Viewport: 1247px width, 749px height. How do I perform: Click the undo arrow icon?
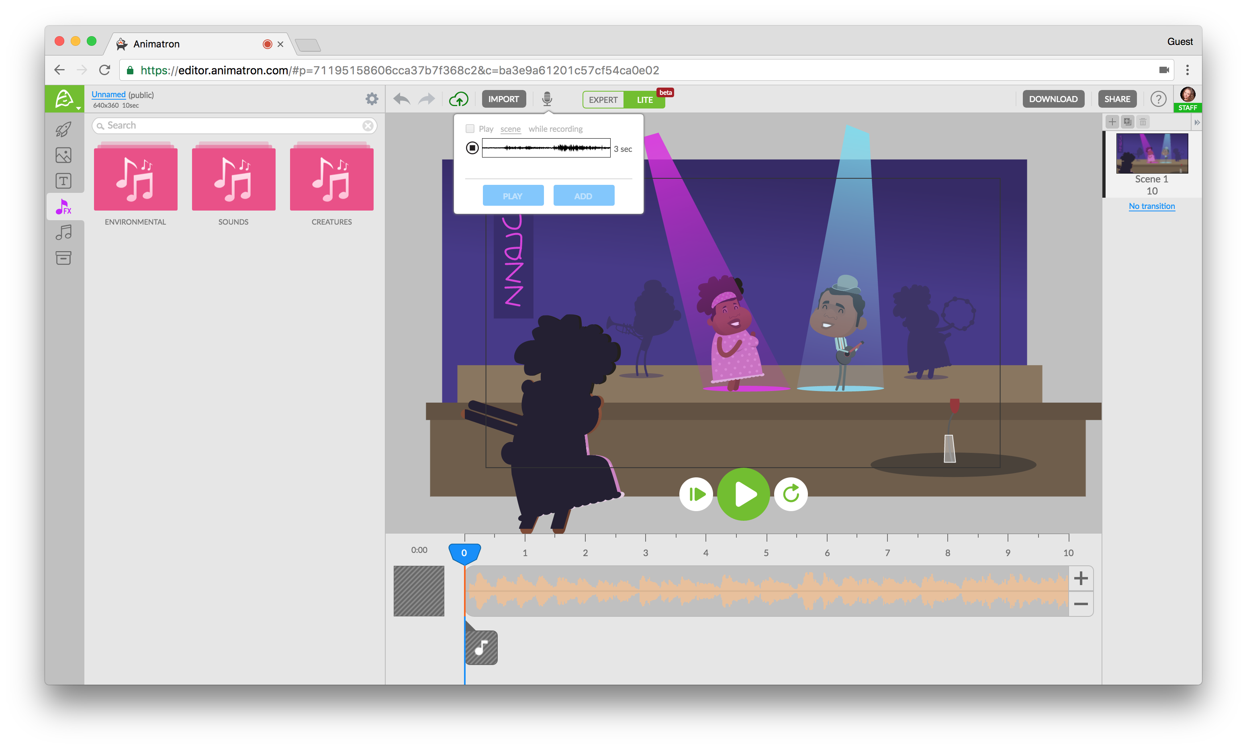[402, 99]
